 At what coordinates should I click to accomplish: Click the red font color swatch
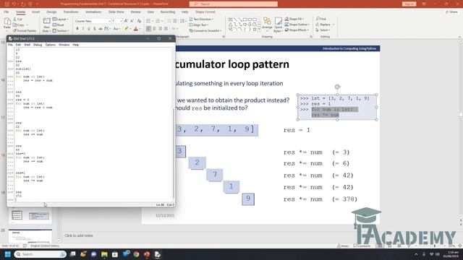(136, 29)
